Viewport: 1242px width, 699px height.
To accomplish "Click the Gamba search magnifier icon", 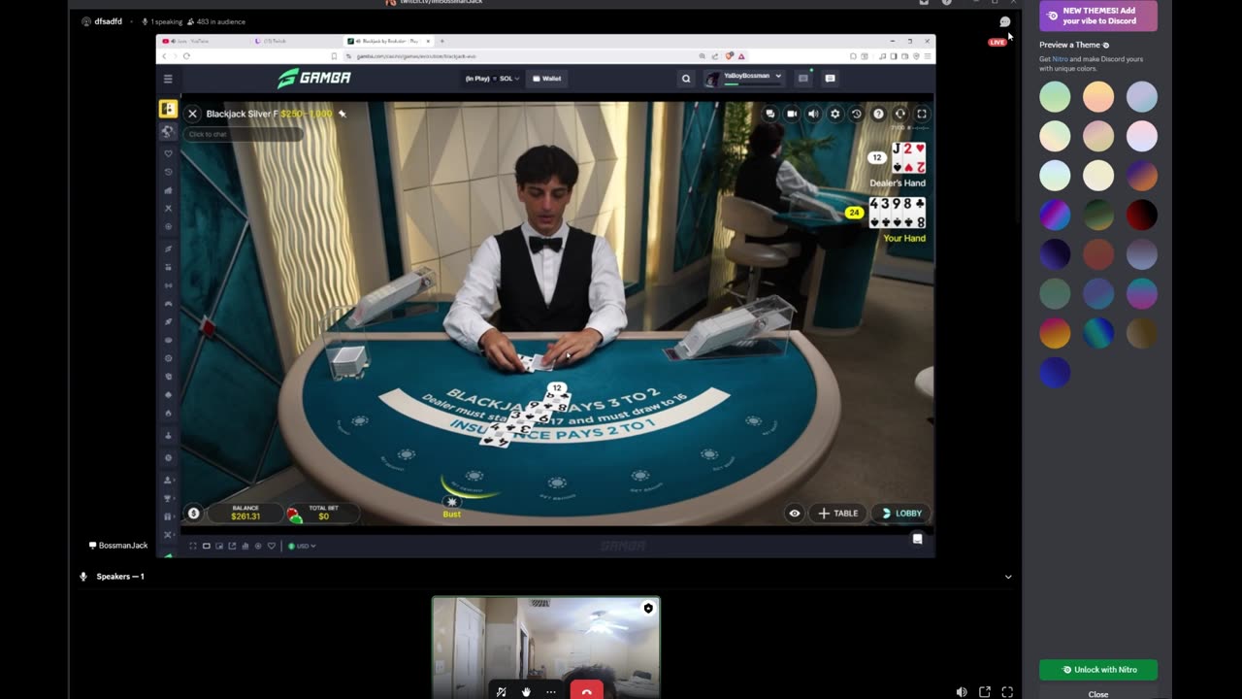I will click(x=686, y=79).
